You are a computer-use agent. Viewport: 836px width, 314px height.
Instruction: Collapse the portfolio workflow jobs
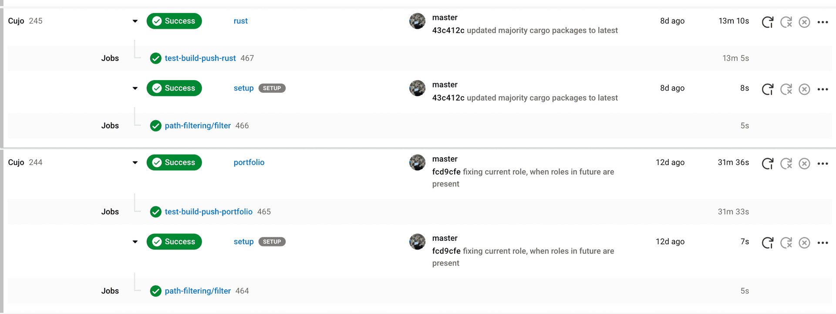click(135, 162)
